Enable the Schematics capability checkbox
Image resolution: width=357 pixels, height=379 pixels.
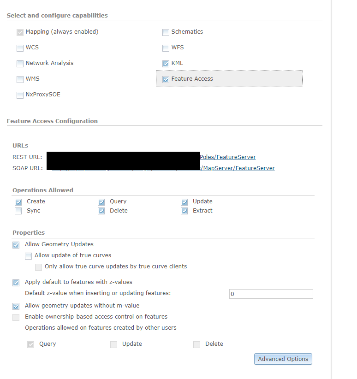166,32
